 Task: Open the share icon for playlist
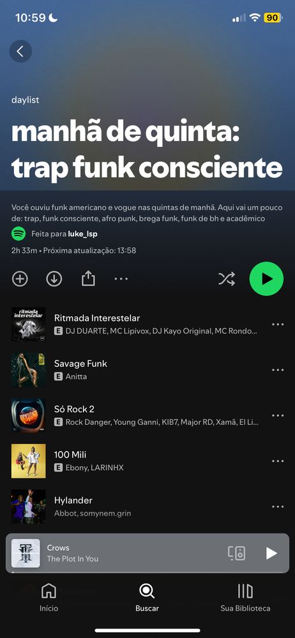(x=88, y=279)
